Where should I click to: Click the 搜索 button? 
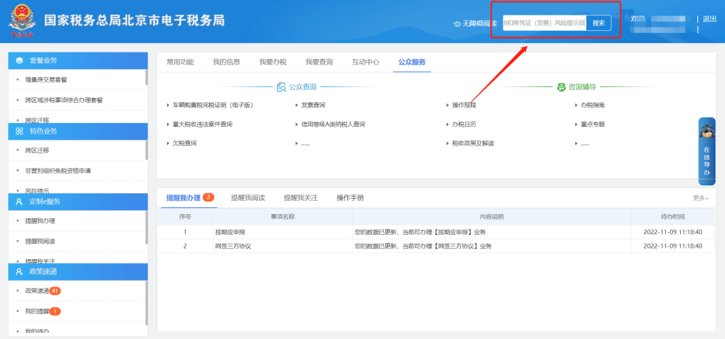[599, 23]
